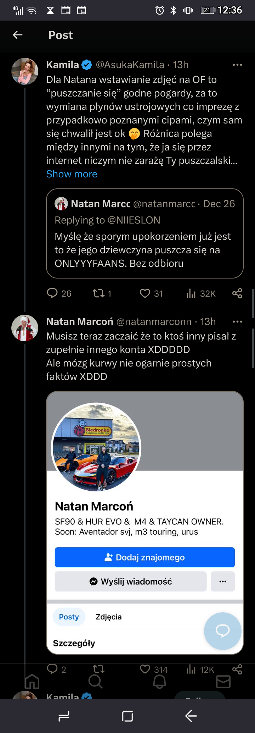Screen dimensions: 255x733
Task: Open the Search tab in bottom bar
Action: coord(95,681)
